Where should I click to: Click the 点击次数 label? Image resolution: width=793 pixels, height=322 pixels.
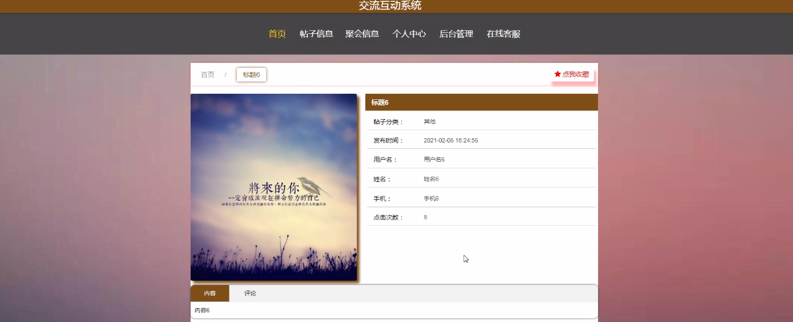point(388,218)
